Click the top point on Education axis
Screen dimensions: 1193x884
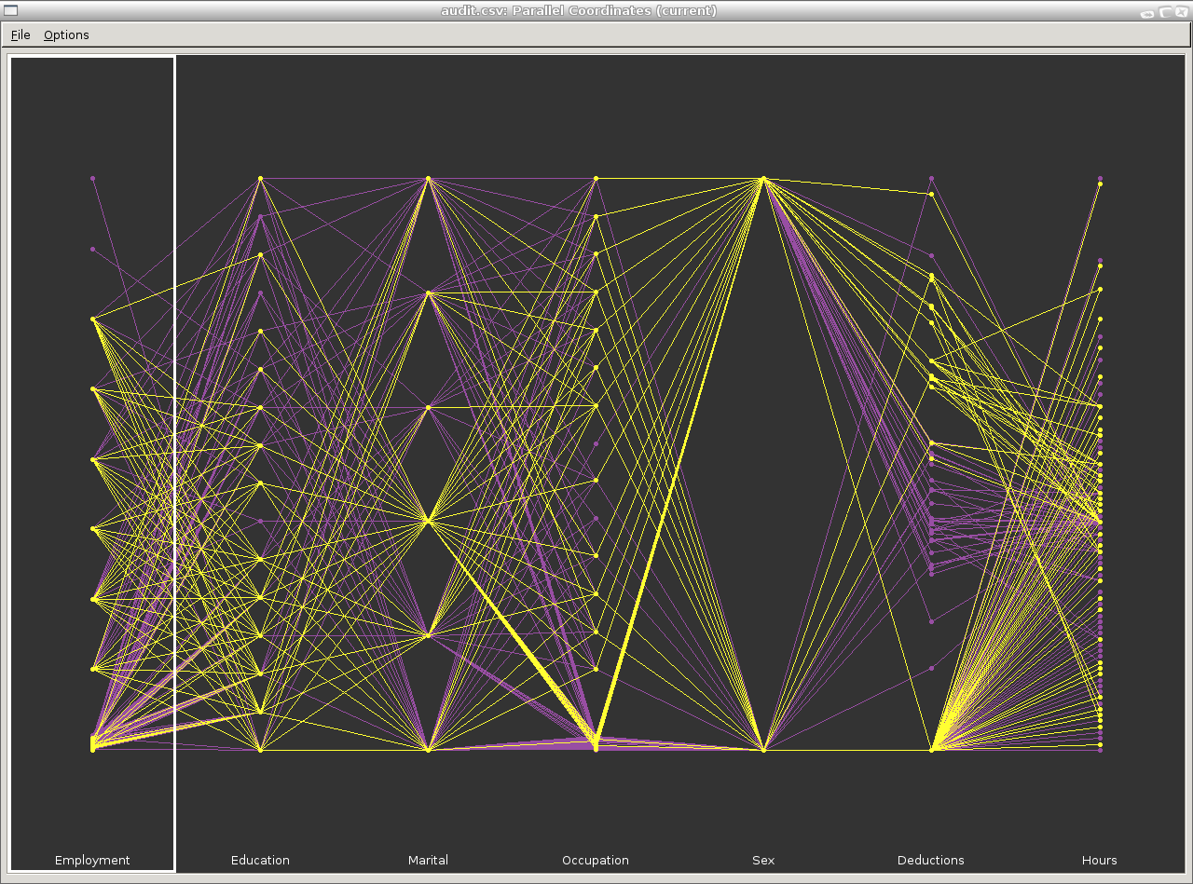coord(260,178)
